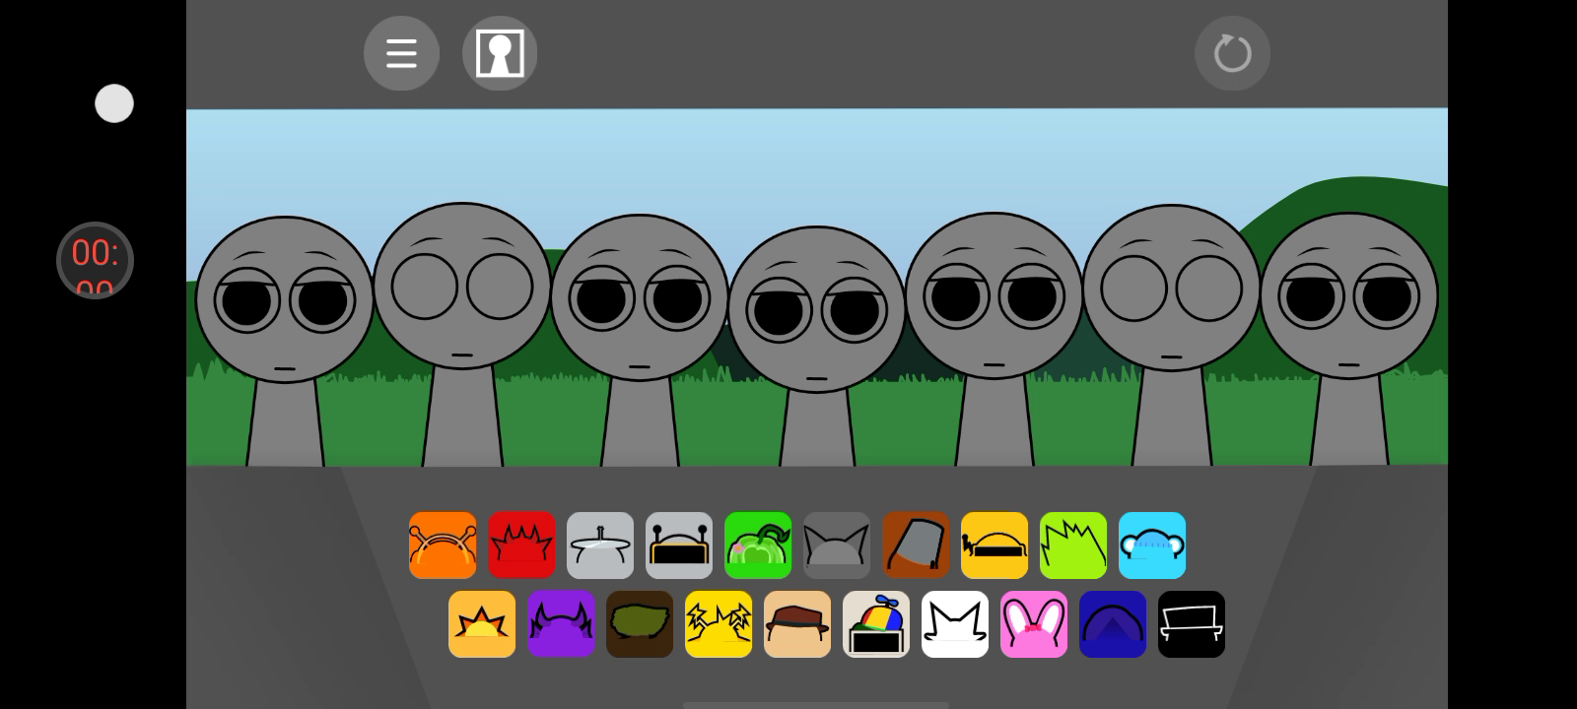
Task: Select the pink bunny ears icon
Action: pyautogui.click(x=1034, y=624)
